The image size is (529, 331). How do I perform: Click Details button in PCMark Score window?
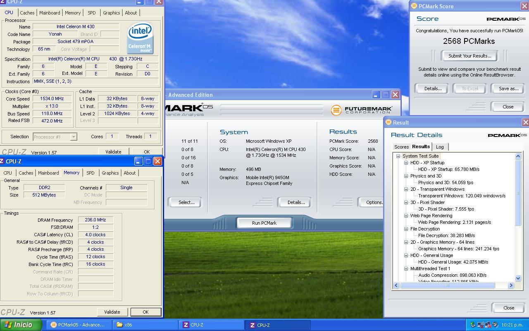433,89
